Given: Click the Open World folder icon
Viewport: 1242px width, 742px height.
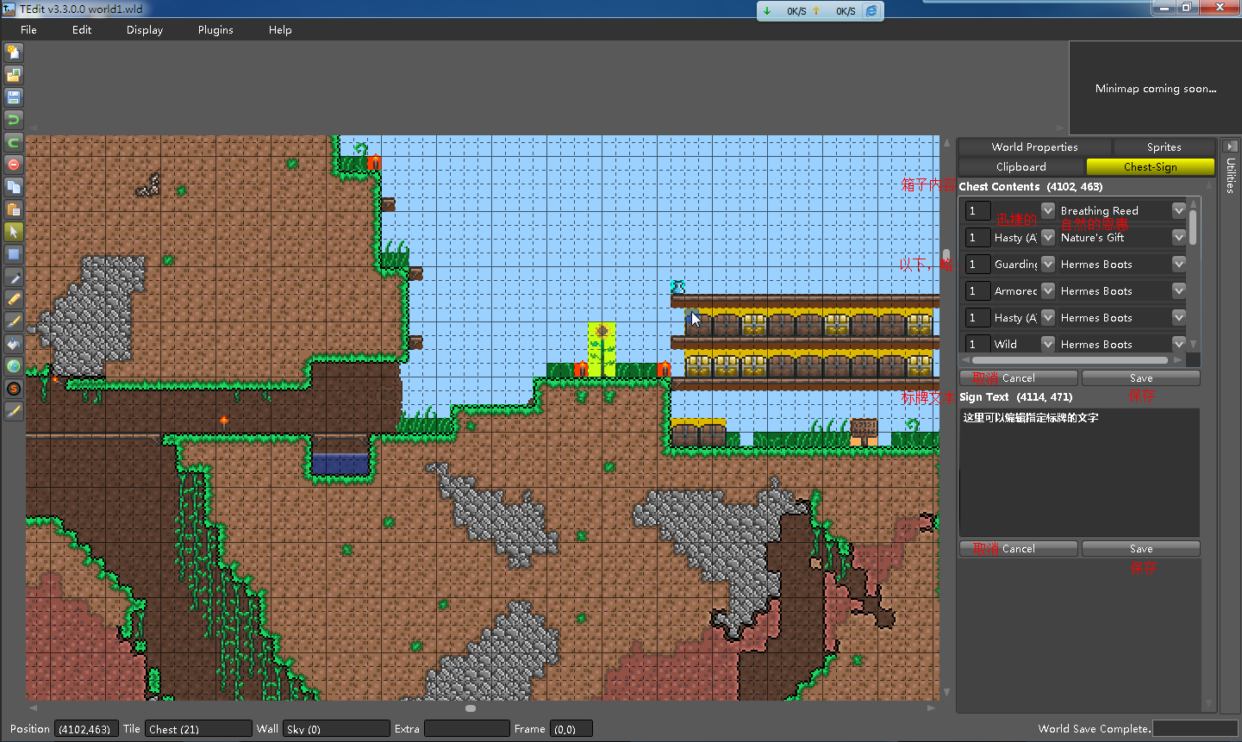Looking at the screenshot, I should [x=14, y=75].
